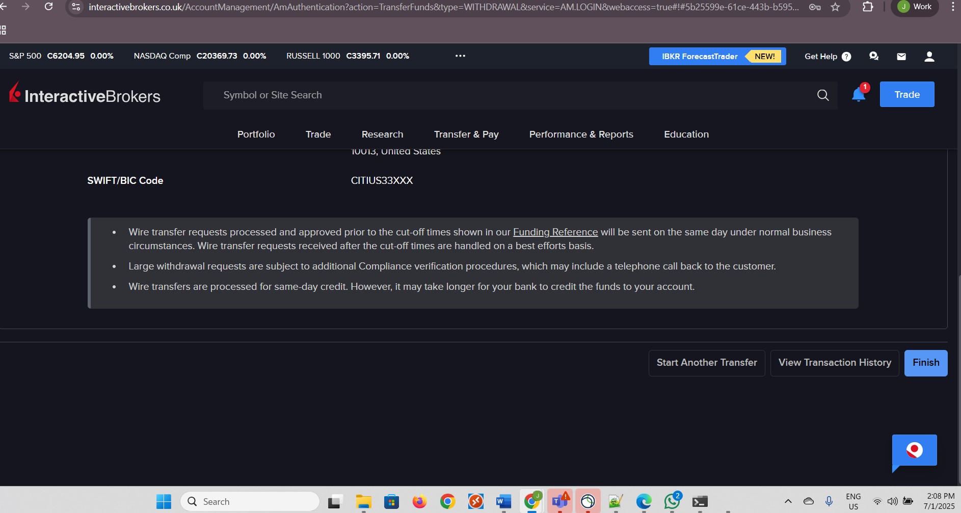Viewport: 961px width, 513px height.
Task: Open the Education menu
Action: point(686,134)
